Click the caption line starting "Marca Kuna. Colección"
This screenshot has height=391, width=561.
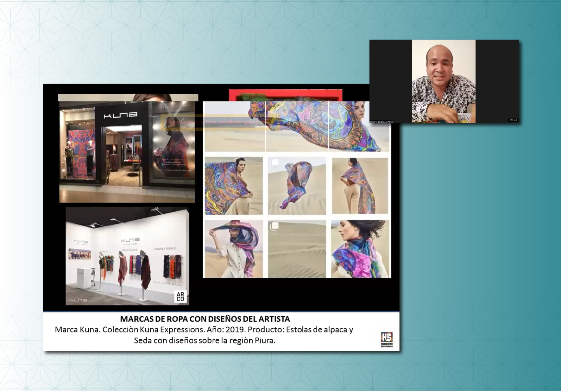204,330
